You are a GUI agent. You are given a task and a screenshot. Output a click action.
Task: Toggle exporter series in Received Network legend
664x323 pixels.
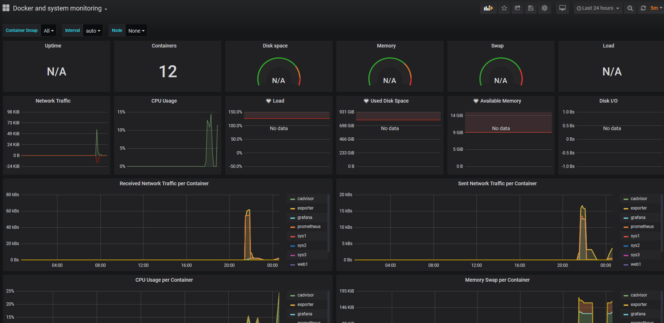pyautogui.click(x=305, y=208)
